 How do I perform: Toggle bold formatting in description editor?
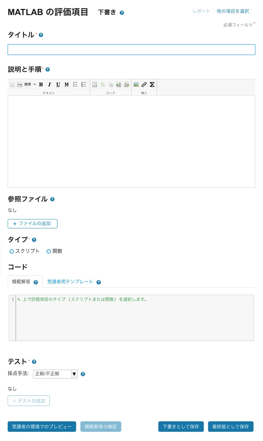(41, 84)
